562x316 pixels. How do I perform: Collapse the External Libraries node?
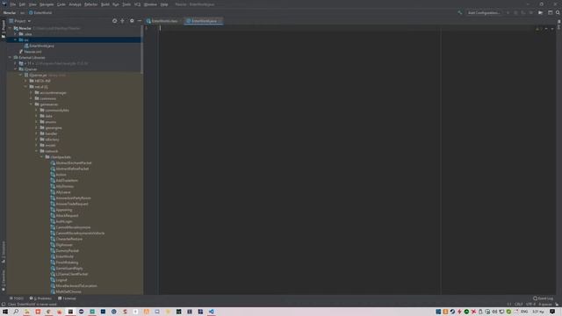coord(10,57)
